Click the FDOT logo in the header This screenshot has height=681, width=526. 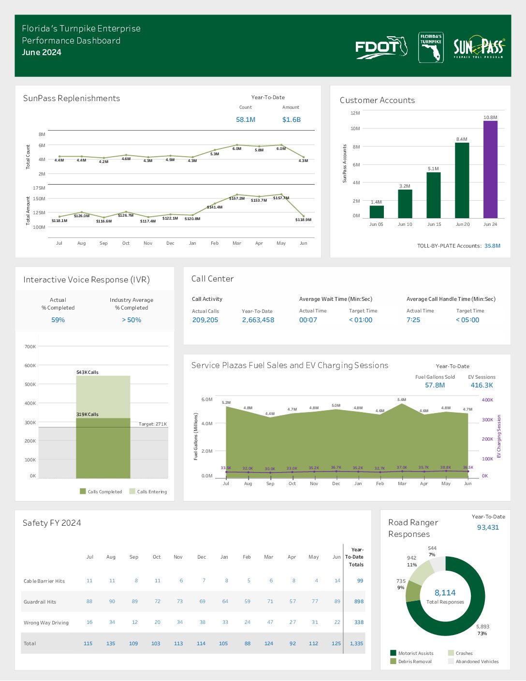click(x=382, y=47)
